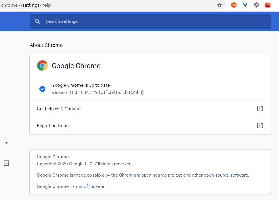Focus the Search settings field

pos(150,21)
